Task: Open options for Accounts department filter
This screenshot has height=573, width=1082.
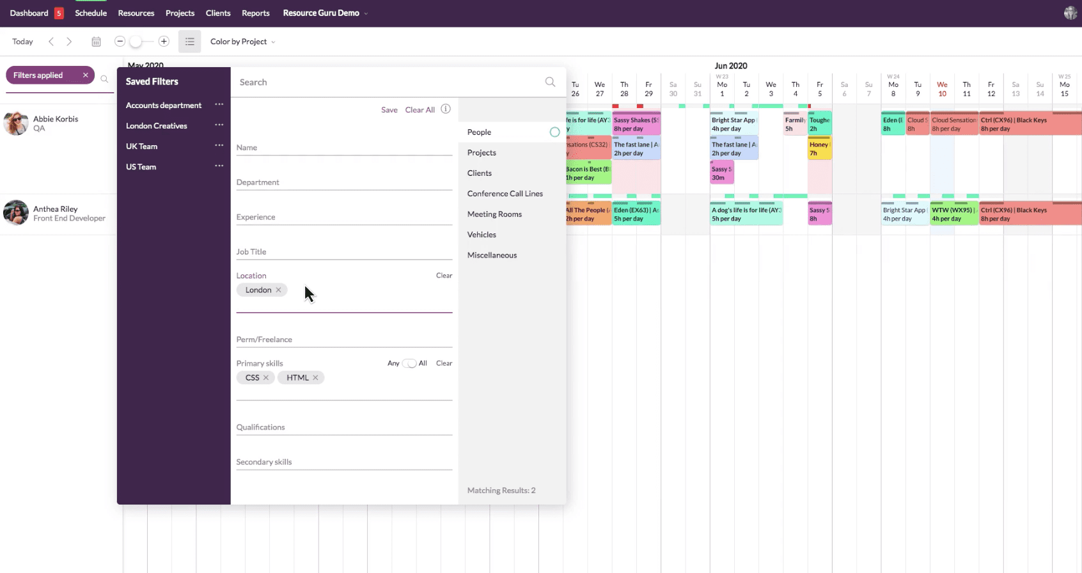Action: [x=219, y=104]
